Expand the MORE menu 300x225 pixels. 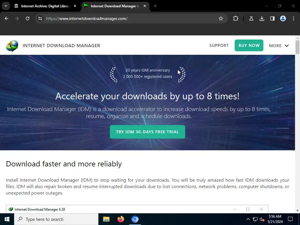279,45
